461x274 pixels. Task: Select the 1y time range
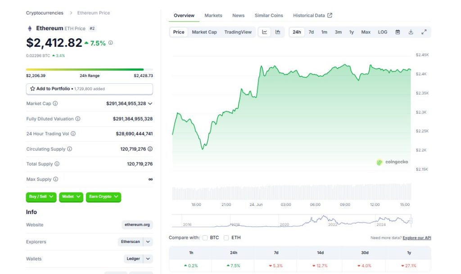click(x=351, y=32)
